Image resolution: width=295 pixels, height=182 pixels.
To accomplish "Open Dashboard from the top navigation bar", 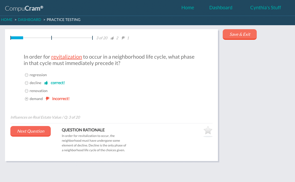I will coord(221,8).
